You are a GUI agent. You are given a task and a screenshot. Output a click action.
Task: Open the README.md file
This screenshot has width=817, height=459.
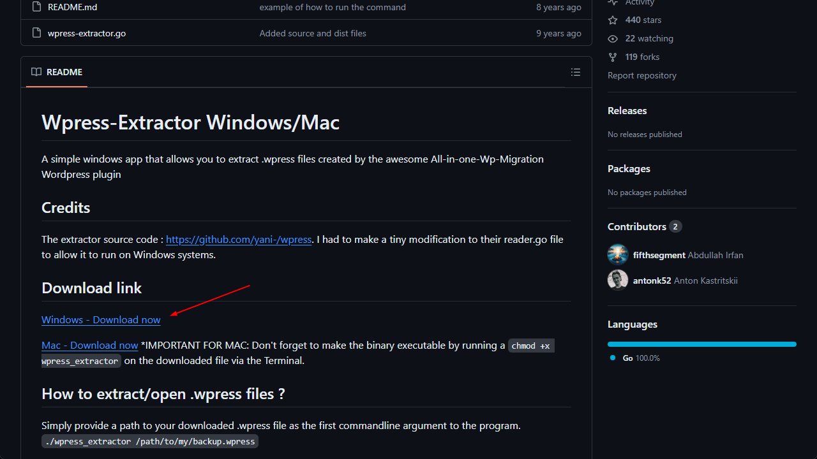72,7
